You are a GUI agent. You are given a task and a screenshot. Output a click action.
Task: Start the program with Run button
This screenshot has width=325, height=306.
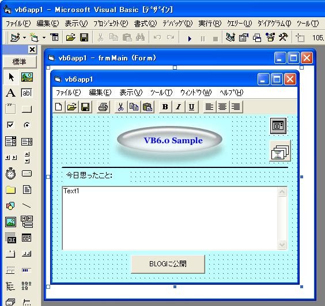[190, 39]
